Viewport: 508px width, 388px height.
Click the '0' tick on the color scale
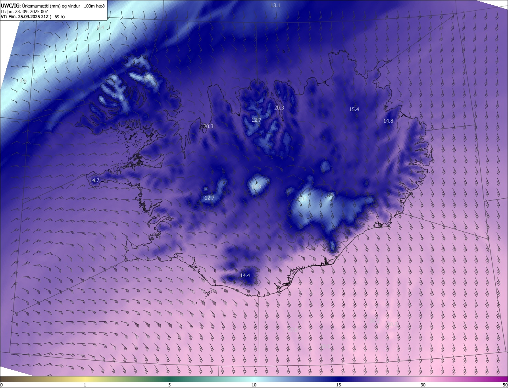tap(2, 385)
